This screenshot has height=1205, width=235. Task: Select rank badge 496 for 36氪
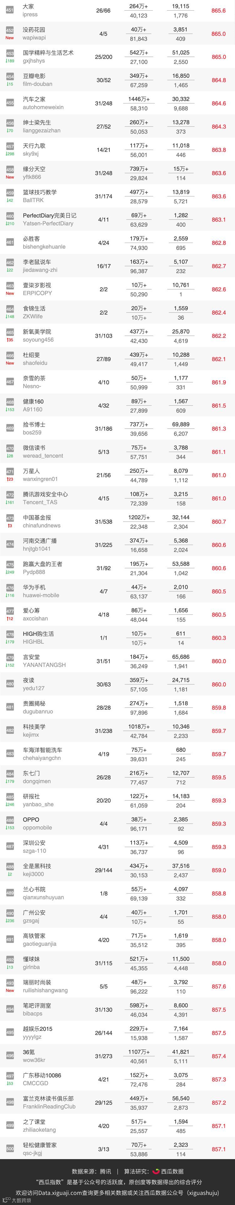pyautogui.click(x=10, y=1056)
